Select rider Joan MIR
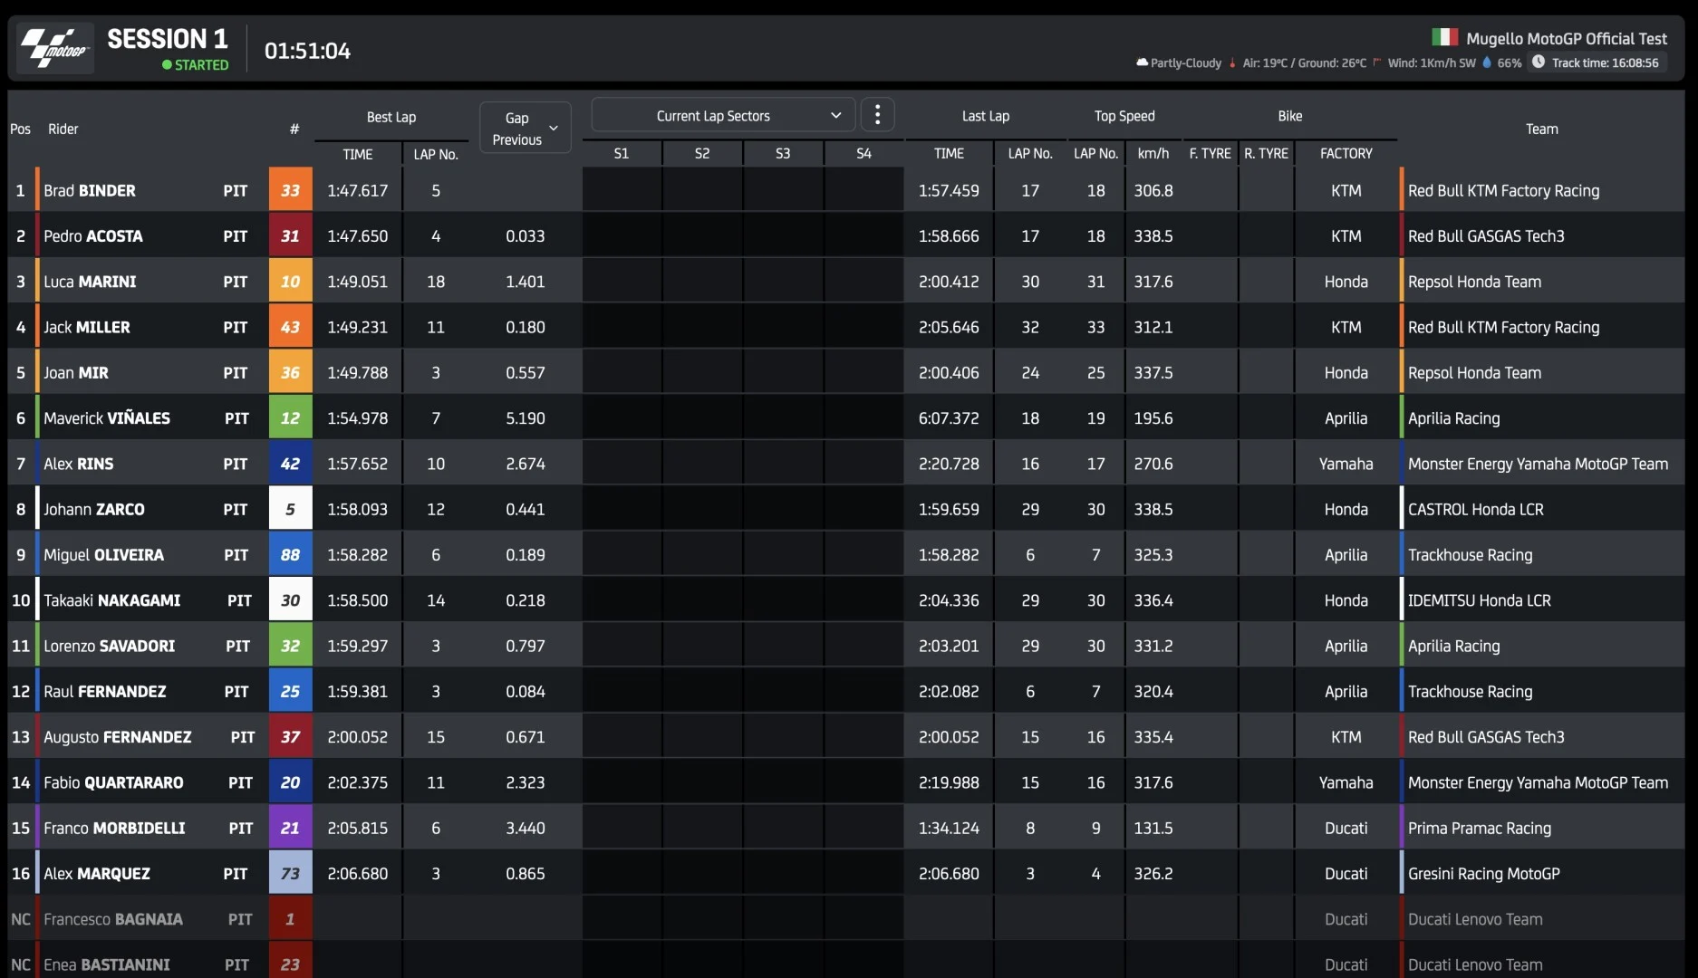Image resolution: width=1698 pixels, height=978 pixels. (x=76, y=372)
